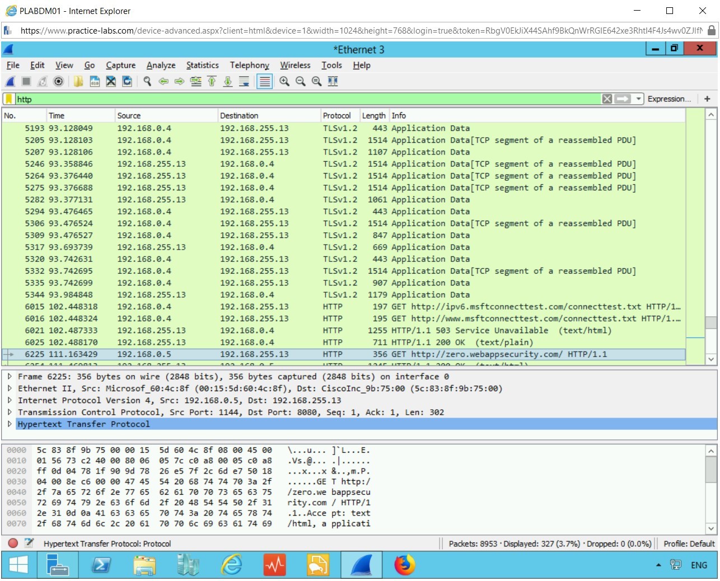Screen dimensions: 720x581
Task: Sort by Length column header
Action: (x=375, y=116)
